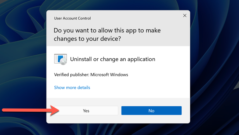Click the white panel beside Show more details
Image resolution: width=239 pixels, height=135 pixels.
coord(137,87)
